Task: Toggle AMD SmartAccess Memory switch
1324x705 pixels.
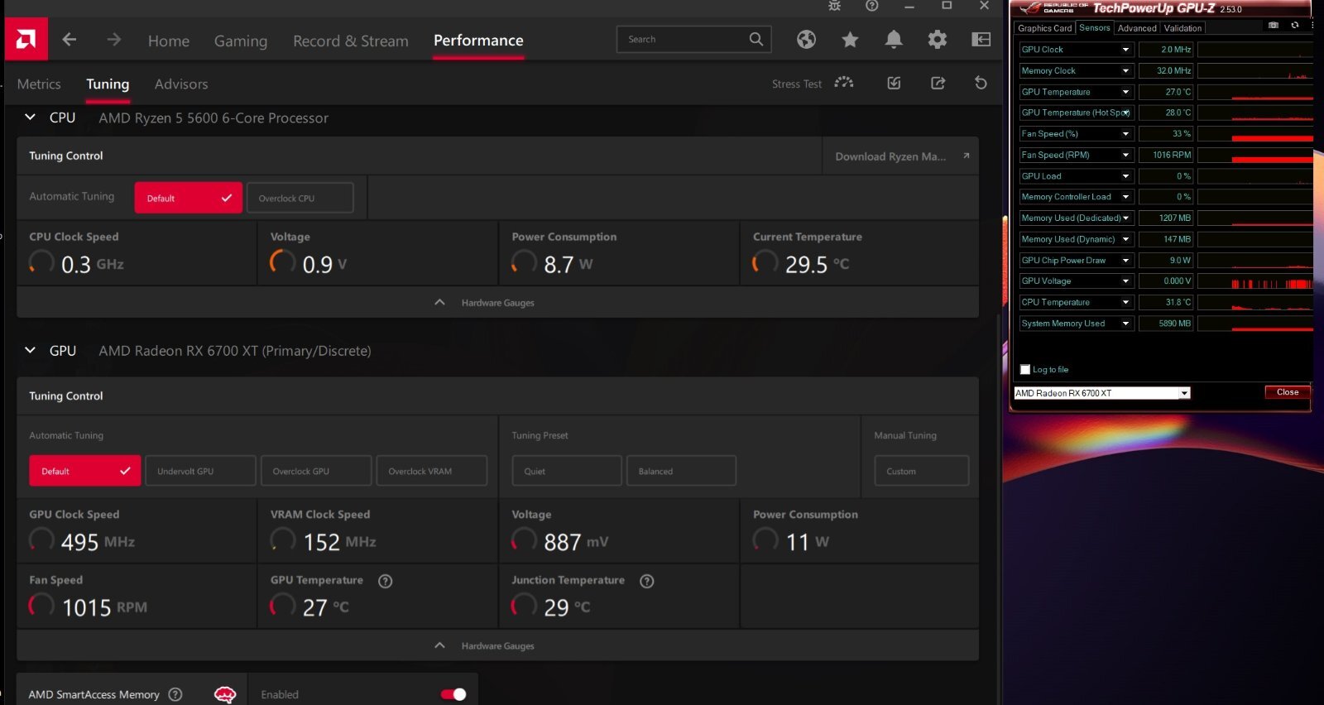Action: click(453, 694)
